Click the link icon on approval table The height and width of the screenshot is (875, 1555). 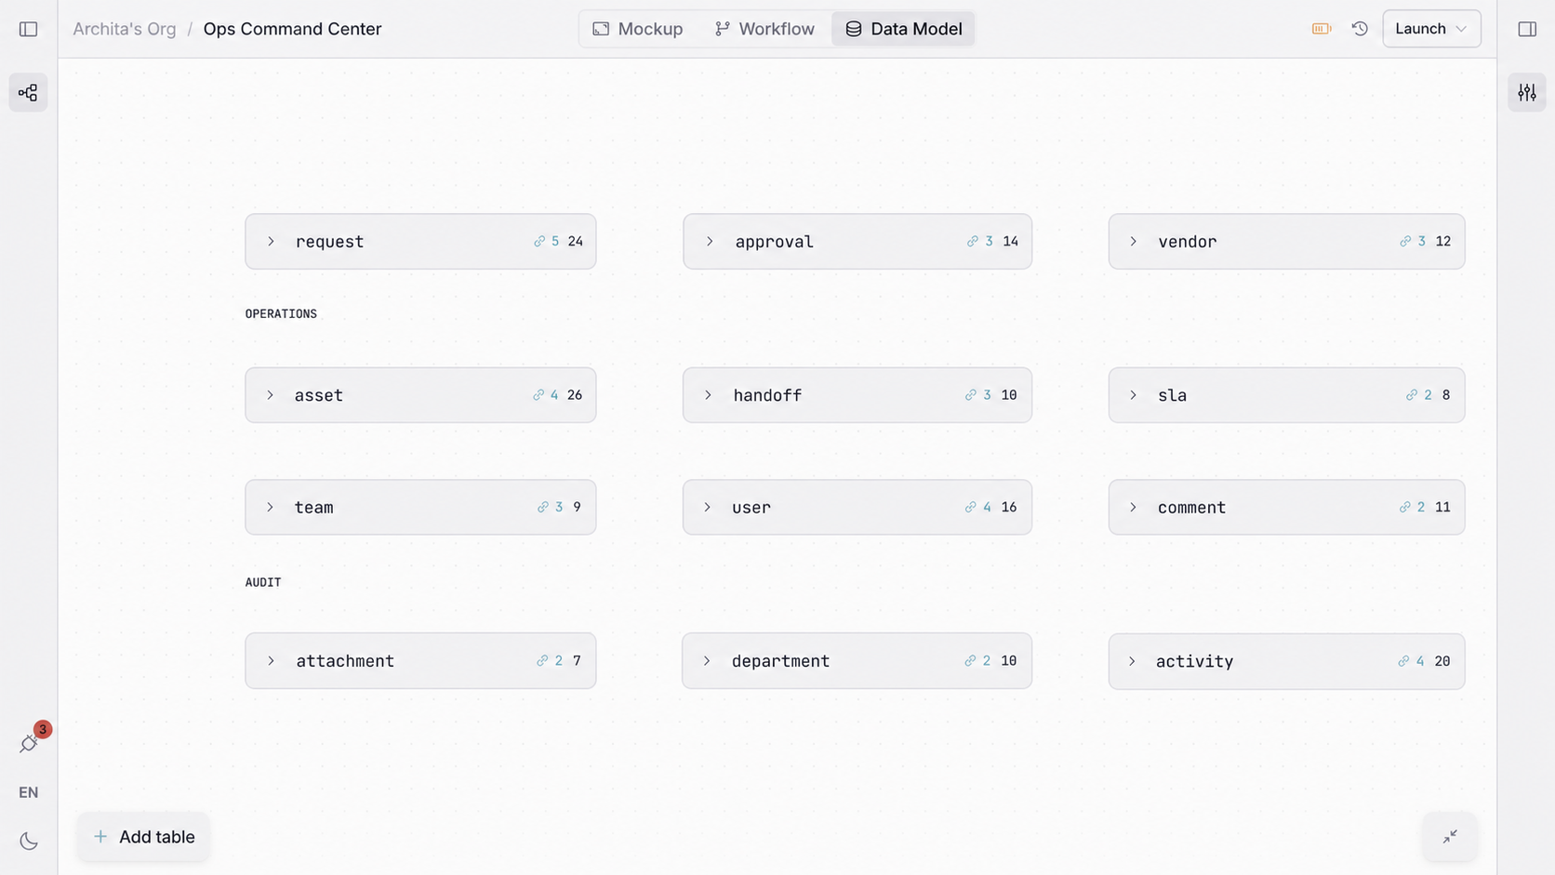(972, 242)
